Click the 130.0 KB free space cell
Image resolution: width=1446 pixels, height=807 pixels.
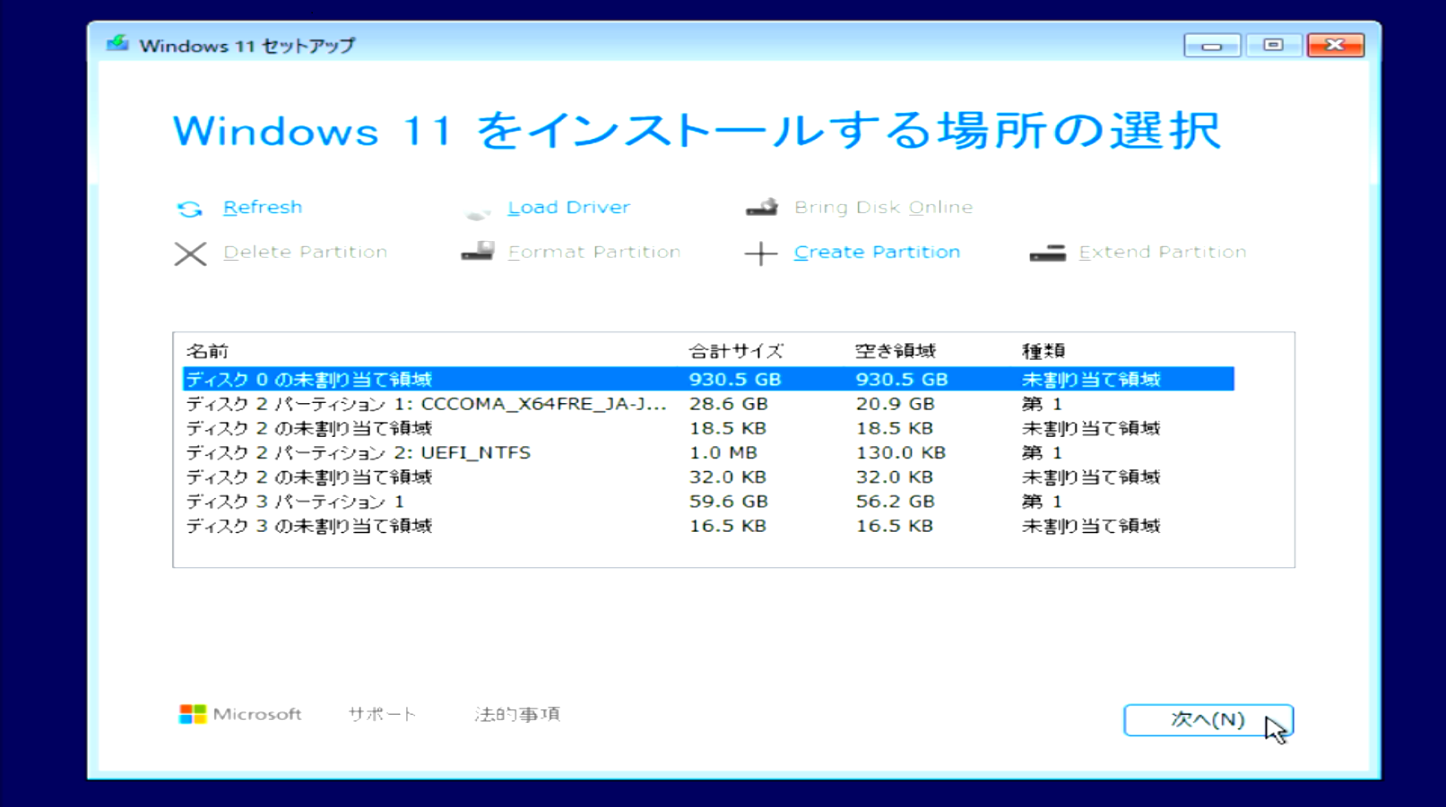click(x=901, y=452)
